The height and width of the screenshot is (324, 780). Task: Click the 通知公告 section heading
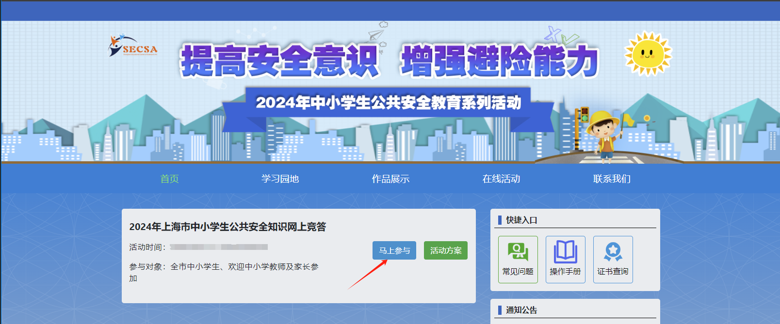click(x=521, y=310)
